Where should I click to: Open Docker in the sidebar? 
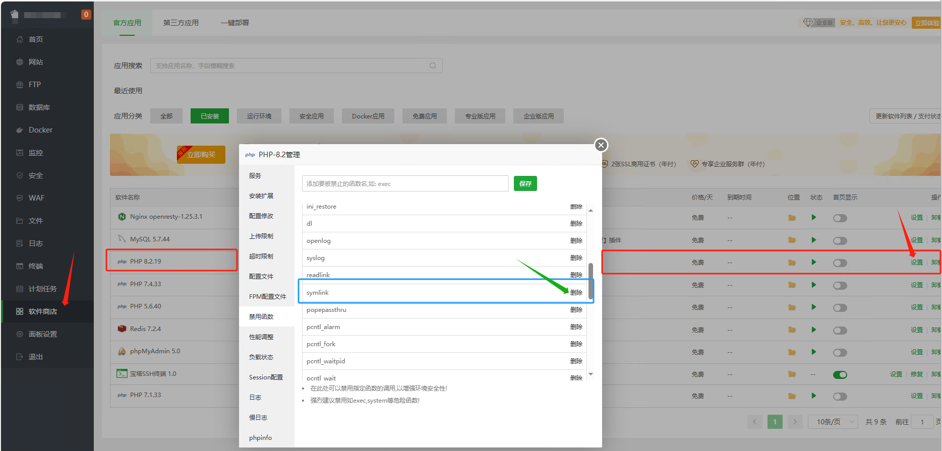(x=40, y=130)
